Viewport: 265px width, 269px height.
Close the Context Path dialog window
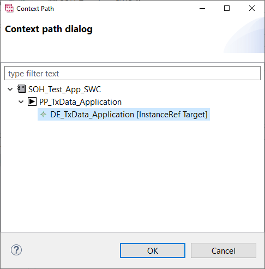tap(252, 8)
